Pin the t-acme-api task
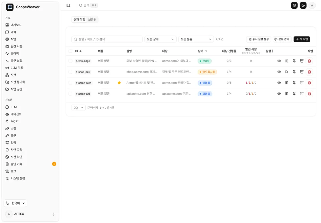 tap(294, 94)
